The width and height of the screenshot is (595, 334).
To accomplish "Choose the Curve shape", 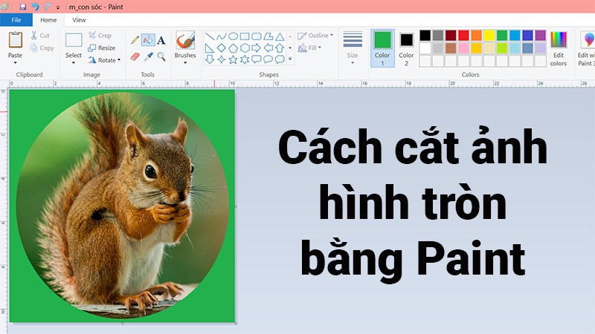I will click(x=221, y=36).
